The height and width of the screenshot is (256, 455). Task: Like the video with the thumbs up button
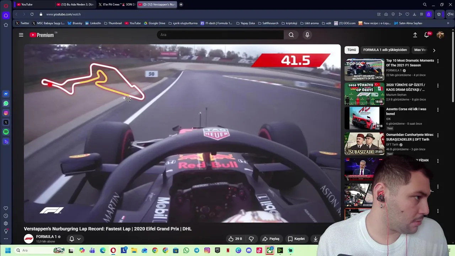click(x=235, y=239)
